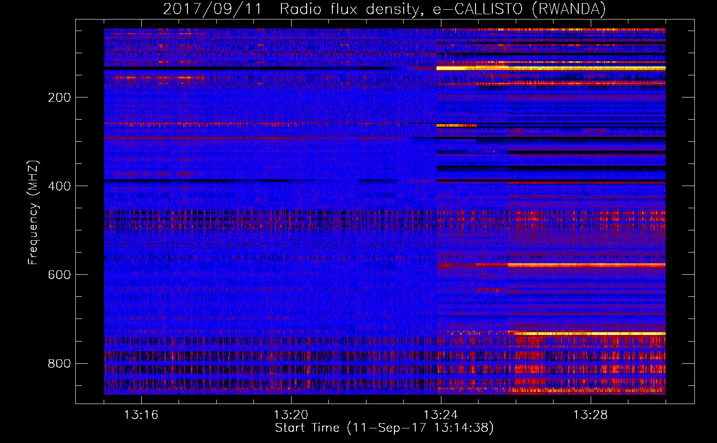Click the 13:24 time tick label
This screenshot has width=717, height=443.
[x=440, y=415]
